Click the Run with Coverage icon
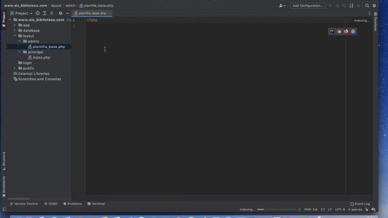 coord(344,5)
